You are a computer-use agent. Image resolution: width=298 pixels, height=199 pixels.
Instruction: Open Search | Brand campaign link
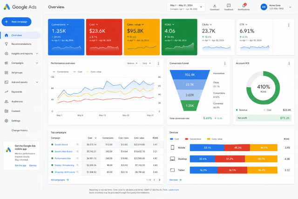tap(61, 144)
